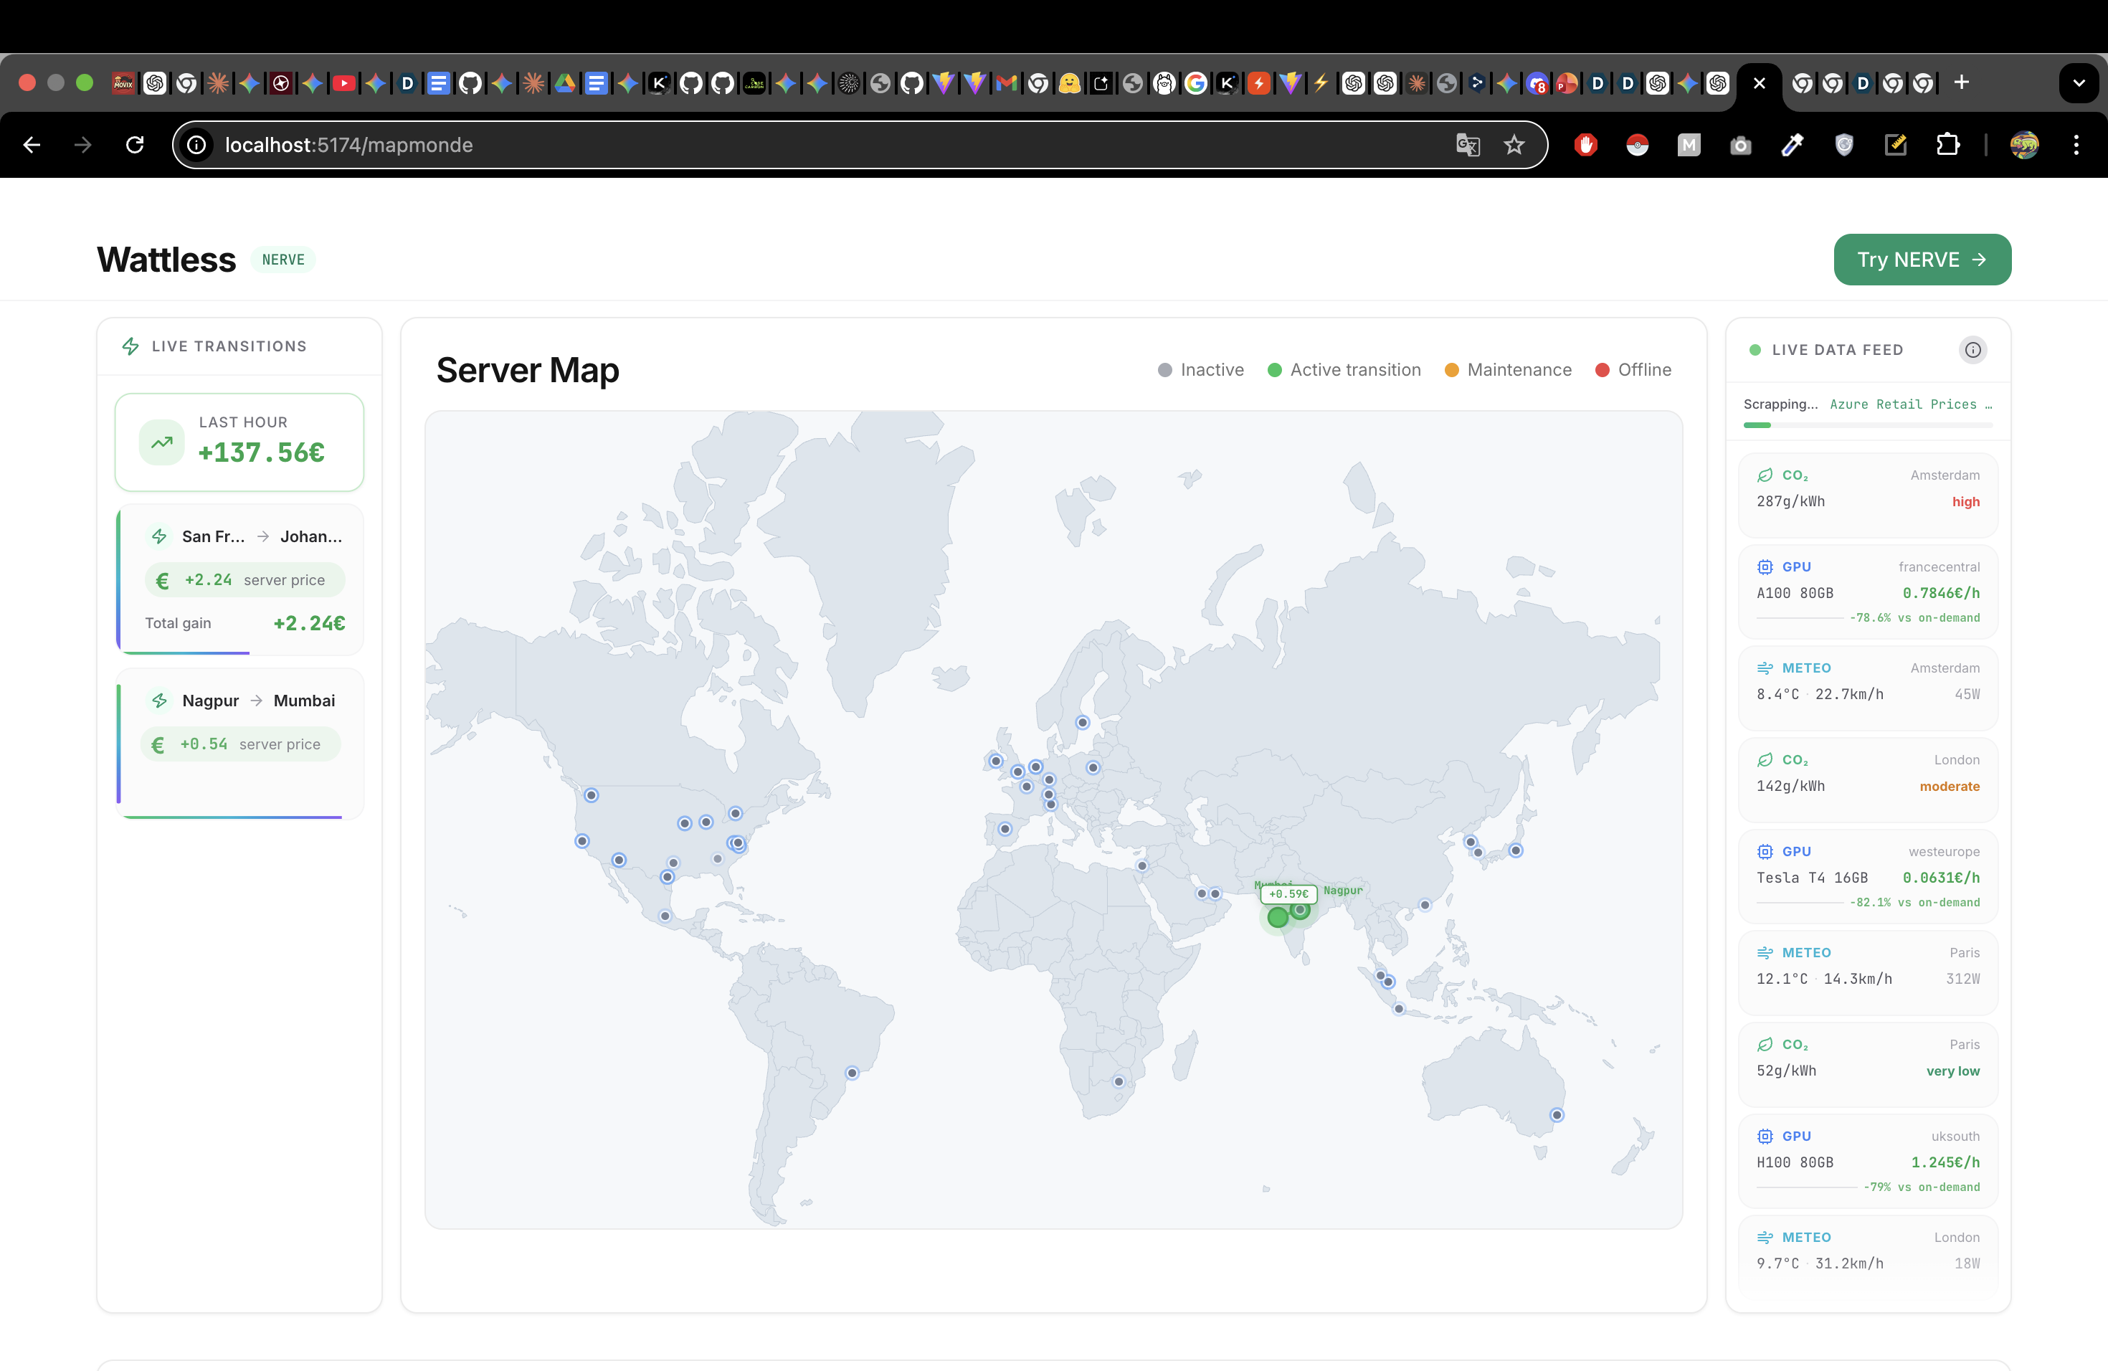Click the euro icon on Nagpur transition
The width and height of the screenshot is (2108, 1371).
(158, 745)
